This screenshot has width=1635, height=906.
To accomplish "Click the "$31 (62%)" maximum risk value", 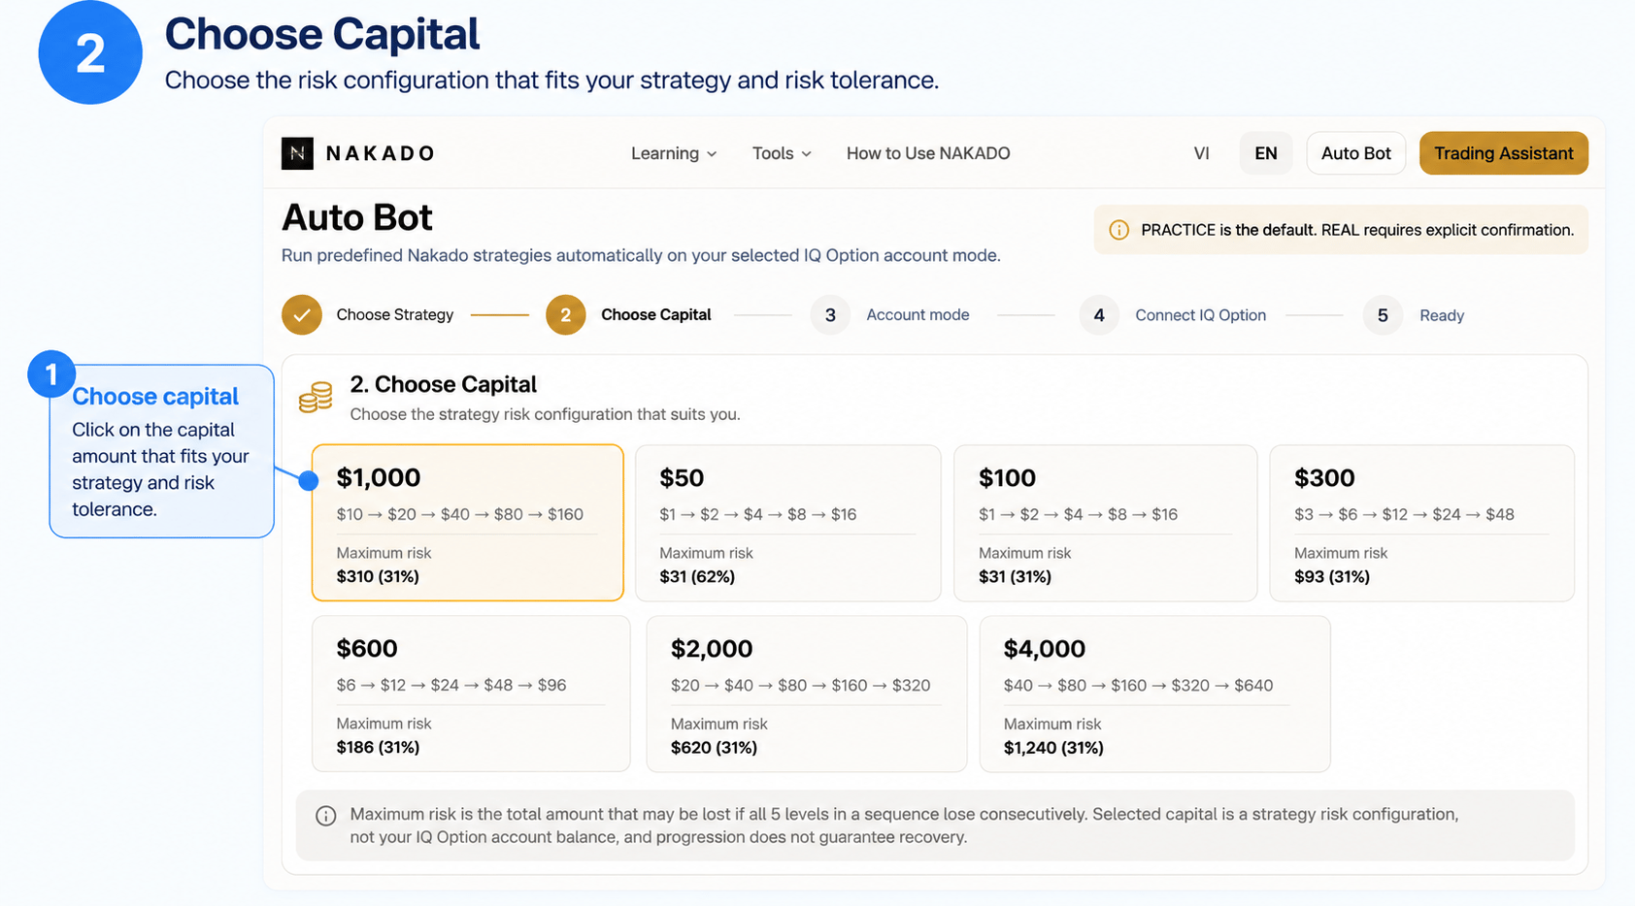I will (x=697, y=576).
